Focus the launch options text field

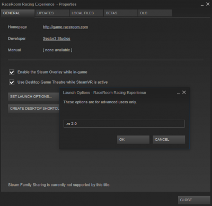(x=124, y=123)
